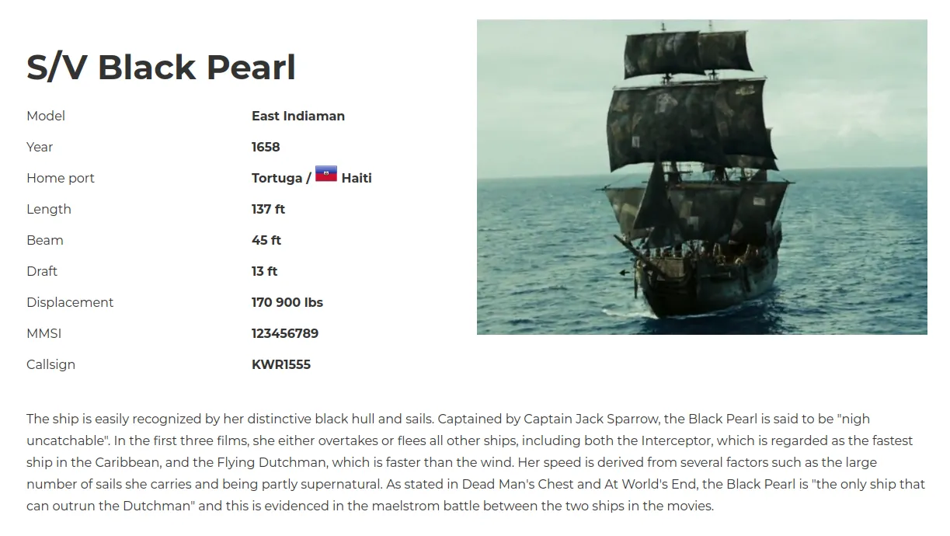
Task: Select the 137 ft length value
Action: 268,209
